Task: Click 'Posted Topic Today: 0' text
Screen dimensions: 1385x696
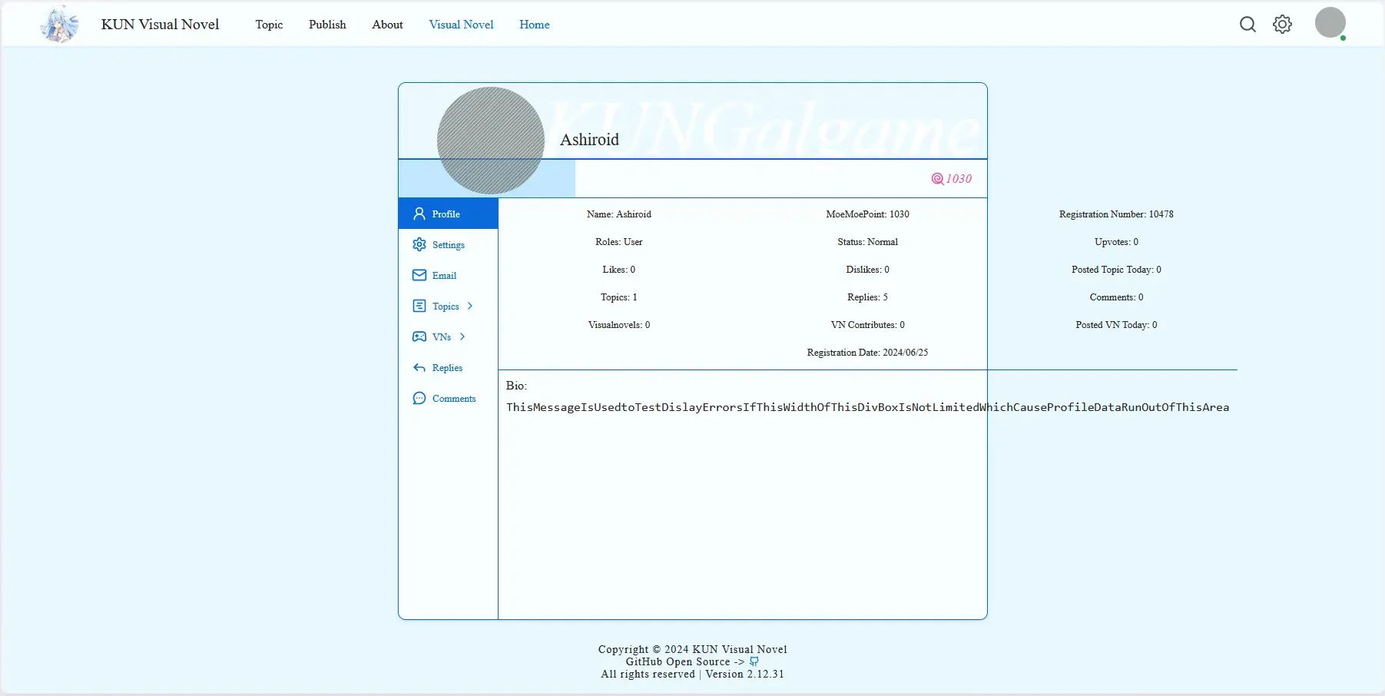Action: 1116,270
